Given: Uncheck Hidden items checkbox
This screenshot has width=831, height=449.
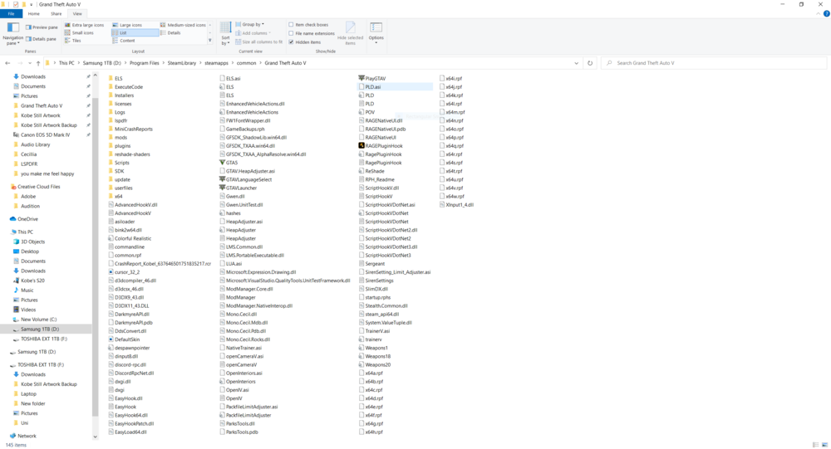Looking at the screenshot, I should [291, 41].
